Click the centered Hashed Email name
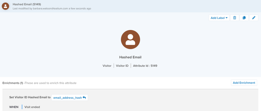This screenshot has width=261, height=111. tap(130, 57)
